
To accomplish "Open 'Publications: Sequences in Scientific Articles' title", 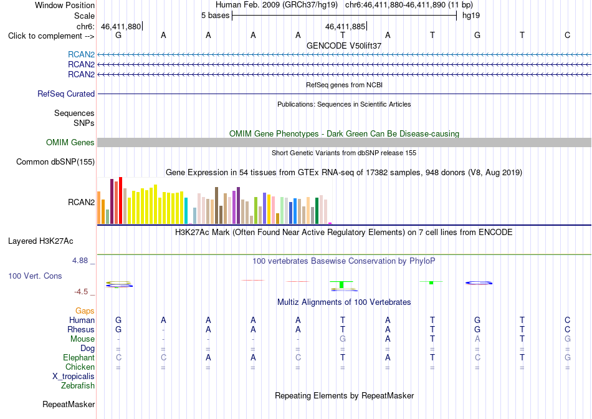I will coord(344,104).
